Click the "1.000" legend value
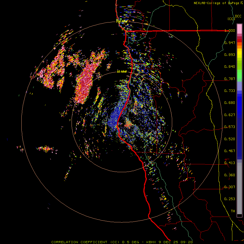The width and height of the screenshot is (244, 244). [230, 30]
